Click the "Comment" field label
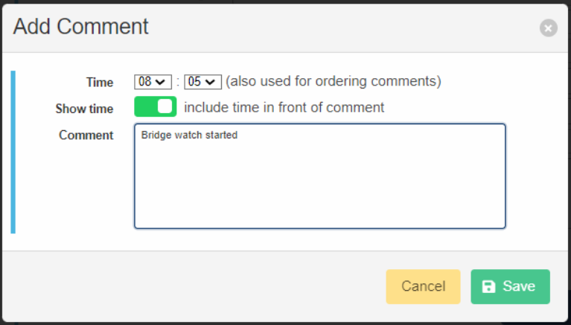 [86, 135]
